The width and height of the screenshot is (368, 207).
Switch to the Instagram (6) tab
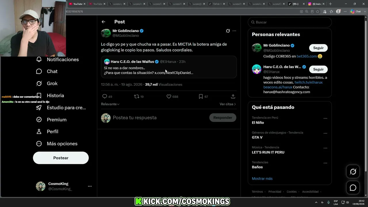click(x=316, y=4)
